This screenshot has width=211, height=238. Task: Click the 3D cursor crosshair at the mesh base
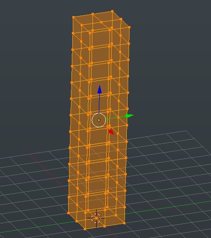tap(96, 218)
